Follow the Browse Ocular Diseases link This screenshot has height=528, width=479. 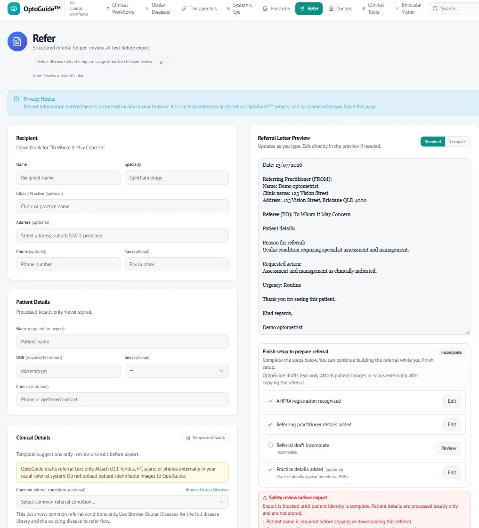207,490
